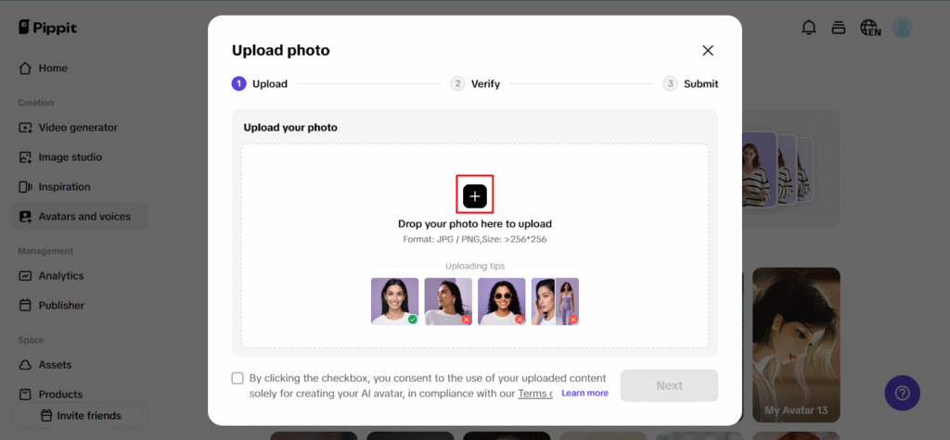The image size is (950, 440).
Task: Click the correct front-facing example photo
Action: 394,301
